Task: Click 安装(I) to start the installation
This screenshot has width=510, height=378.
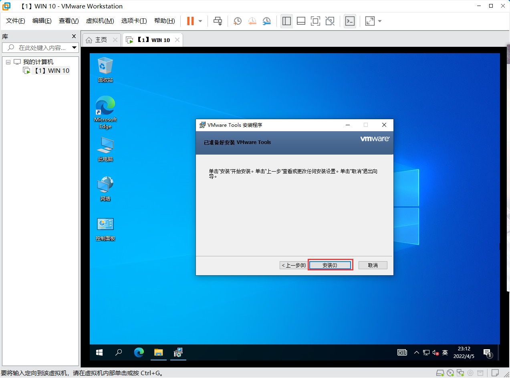Action: pos(330,265)
